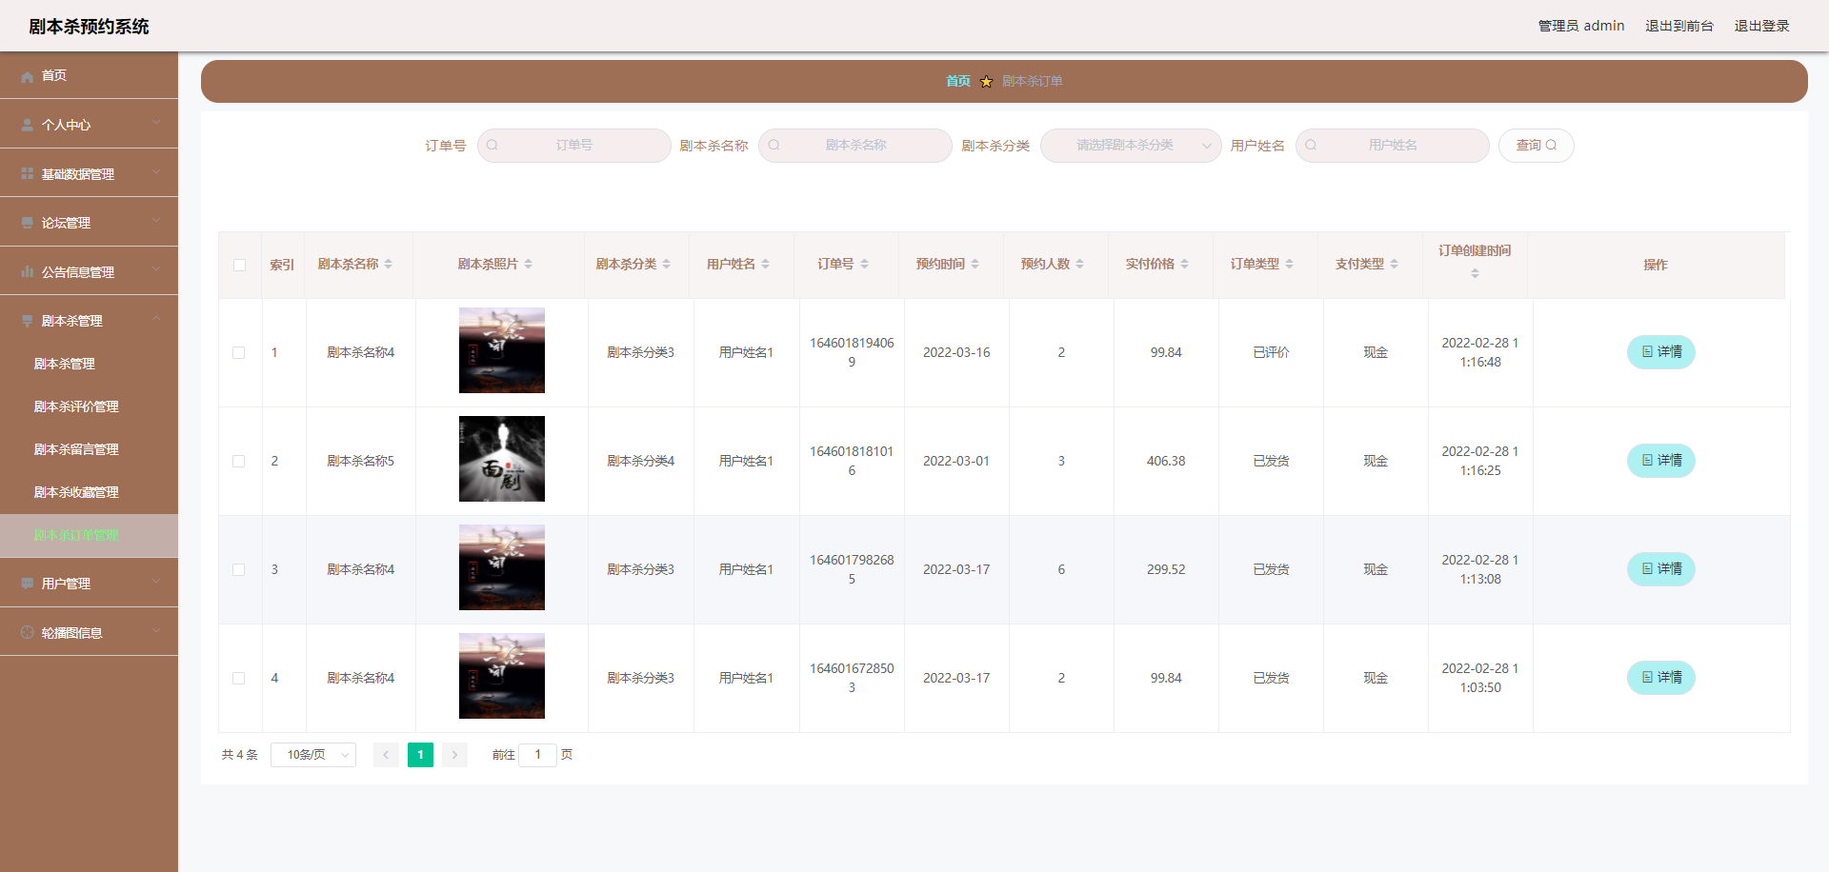Open the 10条/页 page size dropdown
Image resolution: width=1829 pixels, height=872 pixels.
point(312,754)
